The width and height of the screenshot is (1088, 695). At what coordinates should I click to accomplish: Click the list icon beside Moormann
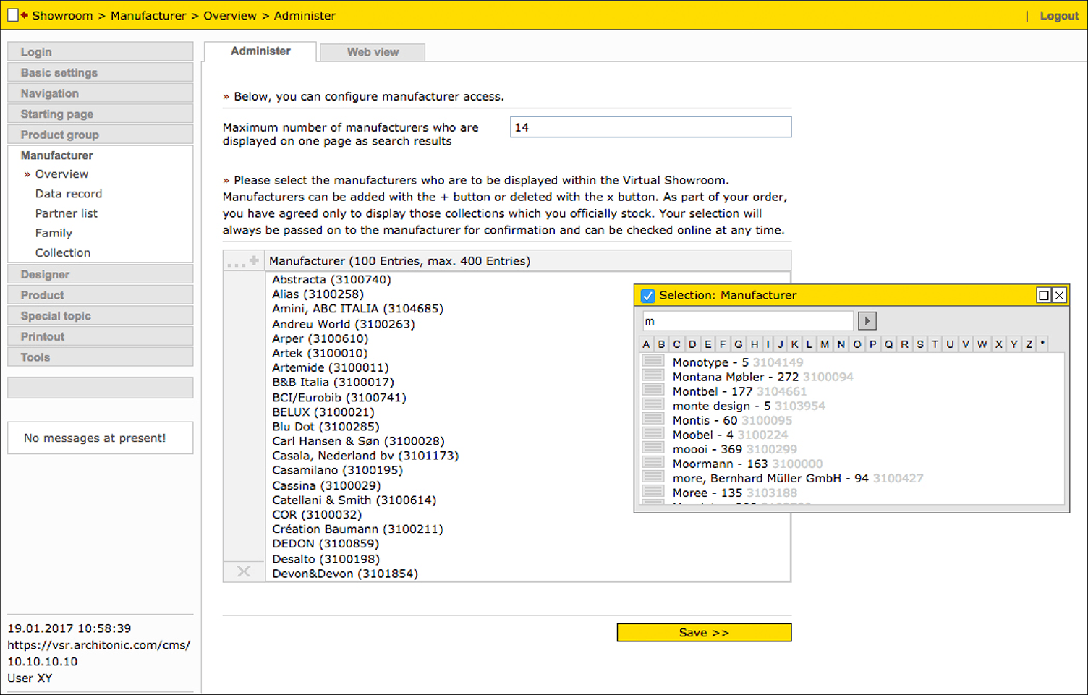pyautogui.click(x=653, y=463)
